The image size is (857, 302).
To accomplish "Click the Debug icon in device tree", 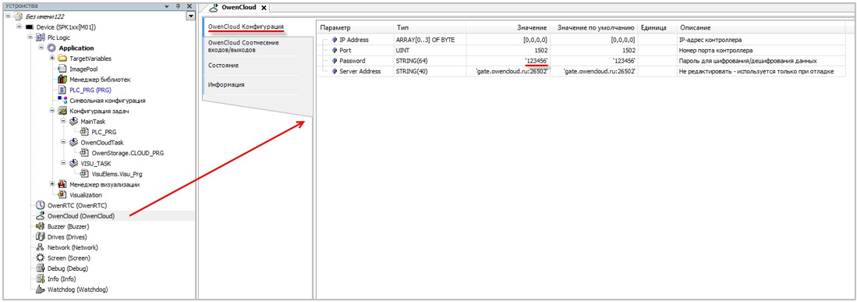I will coord(39,268).
